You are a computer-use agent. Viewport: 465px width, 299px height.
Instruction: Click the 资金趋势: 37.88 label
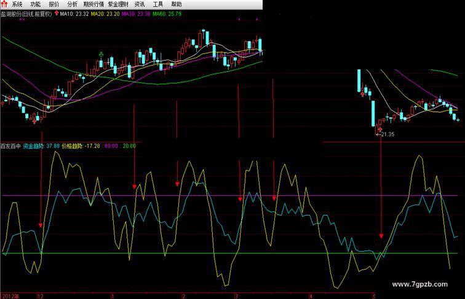[x=41, y=146]
